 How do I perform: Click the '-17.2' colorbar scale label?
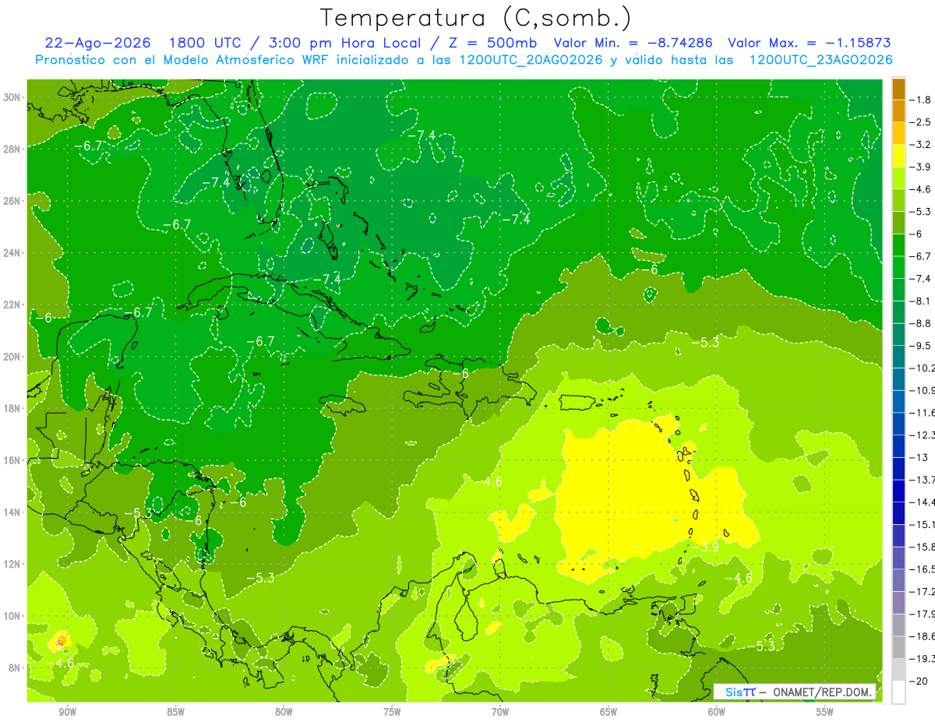point(923,591)
